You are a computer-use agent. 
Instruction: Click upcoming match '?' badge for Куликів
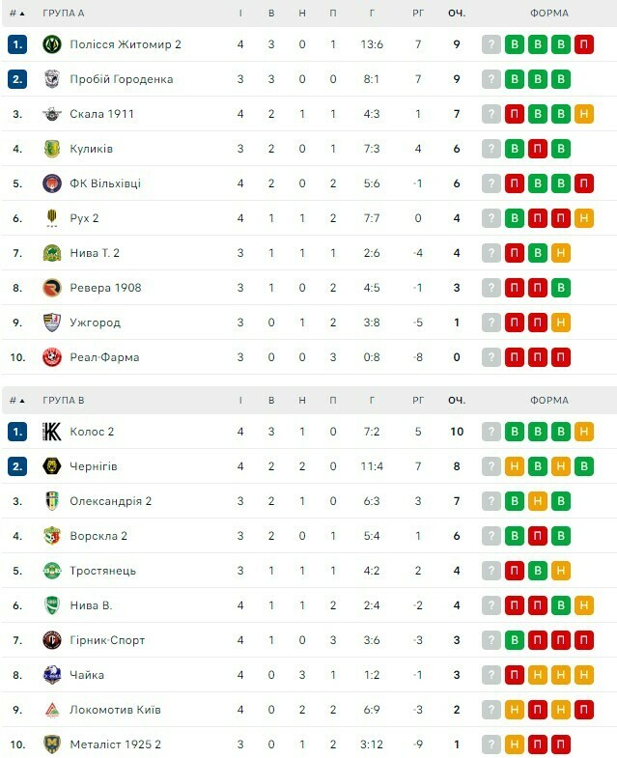coord(491,149)
